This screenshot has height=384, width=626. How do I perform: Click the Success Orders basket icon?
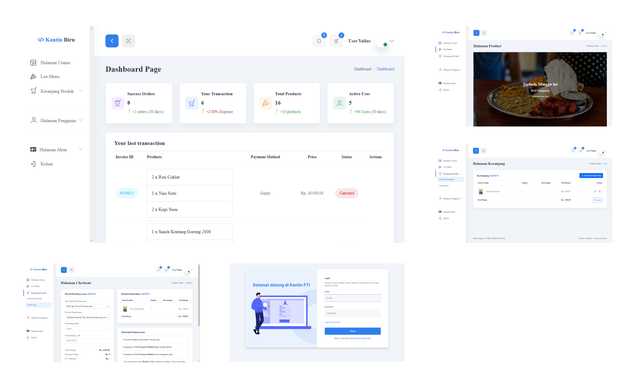click(118, 103)
